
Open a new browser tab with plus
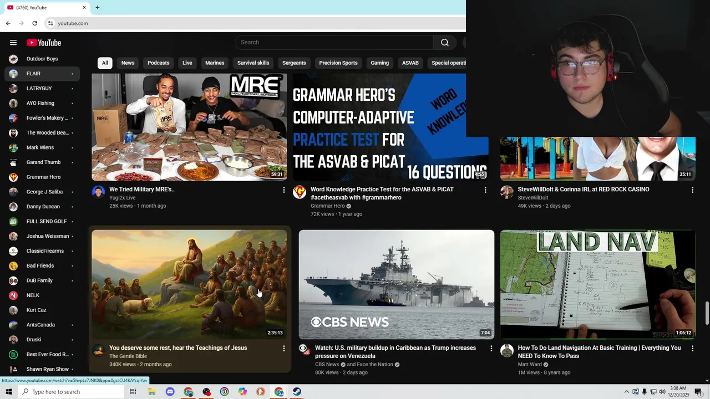(98, 7)
